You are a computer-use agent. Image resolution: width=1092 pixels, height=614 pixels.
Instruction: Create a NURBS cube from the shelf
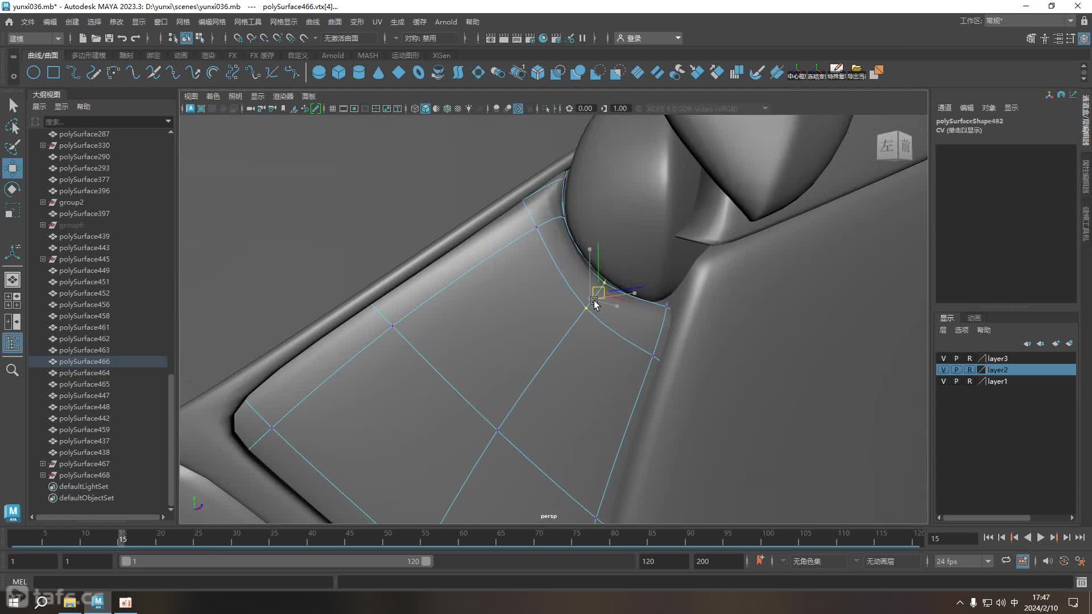pyautogui.click(x=339, y=73)
